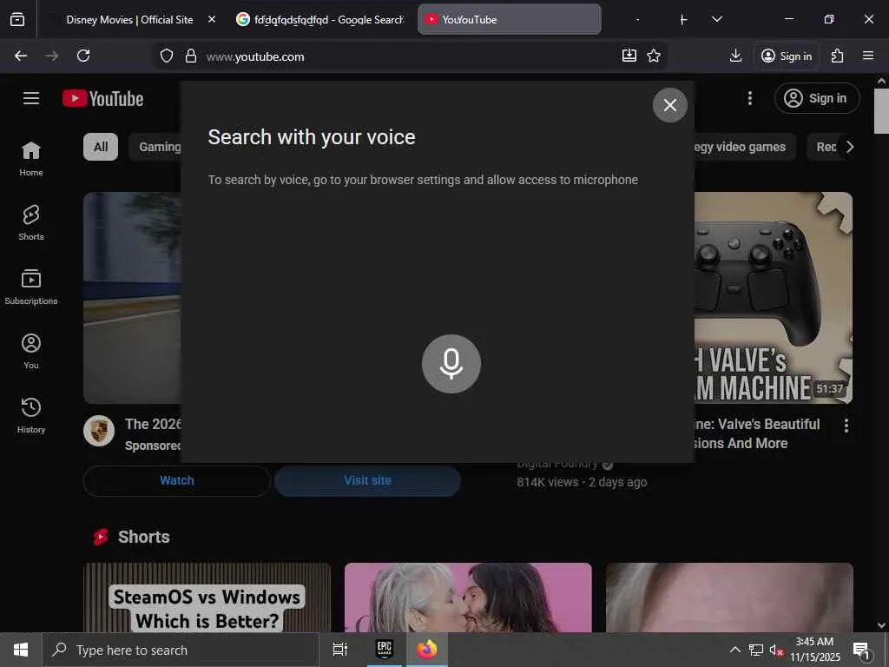Open the muted volume tray icon
Screen dimensions: 889x667
pos(776,650)
